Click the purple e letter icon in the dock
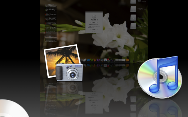This screenshot has width=188, height=117. point(98,60)
